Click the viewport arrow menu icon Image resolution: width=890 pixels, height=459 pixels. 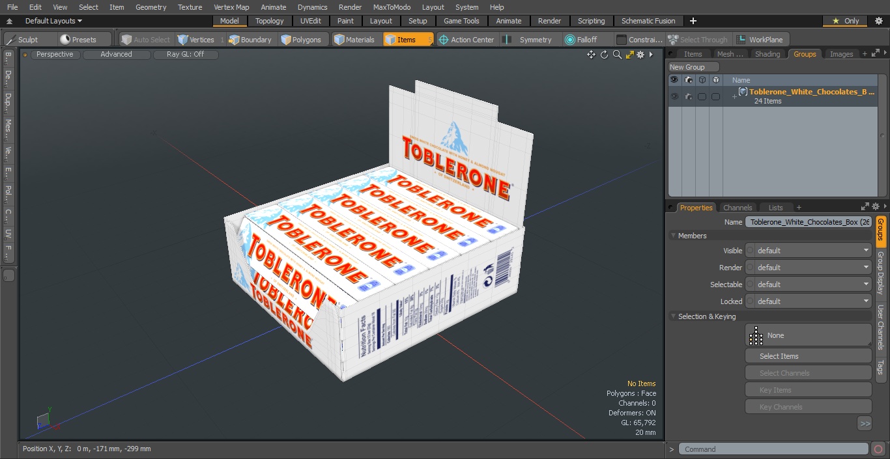tap(651, 55)
